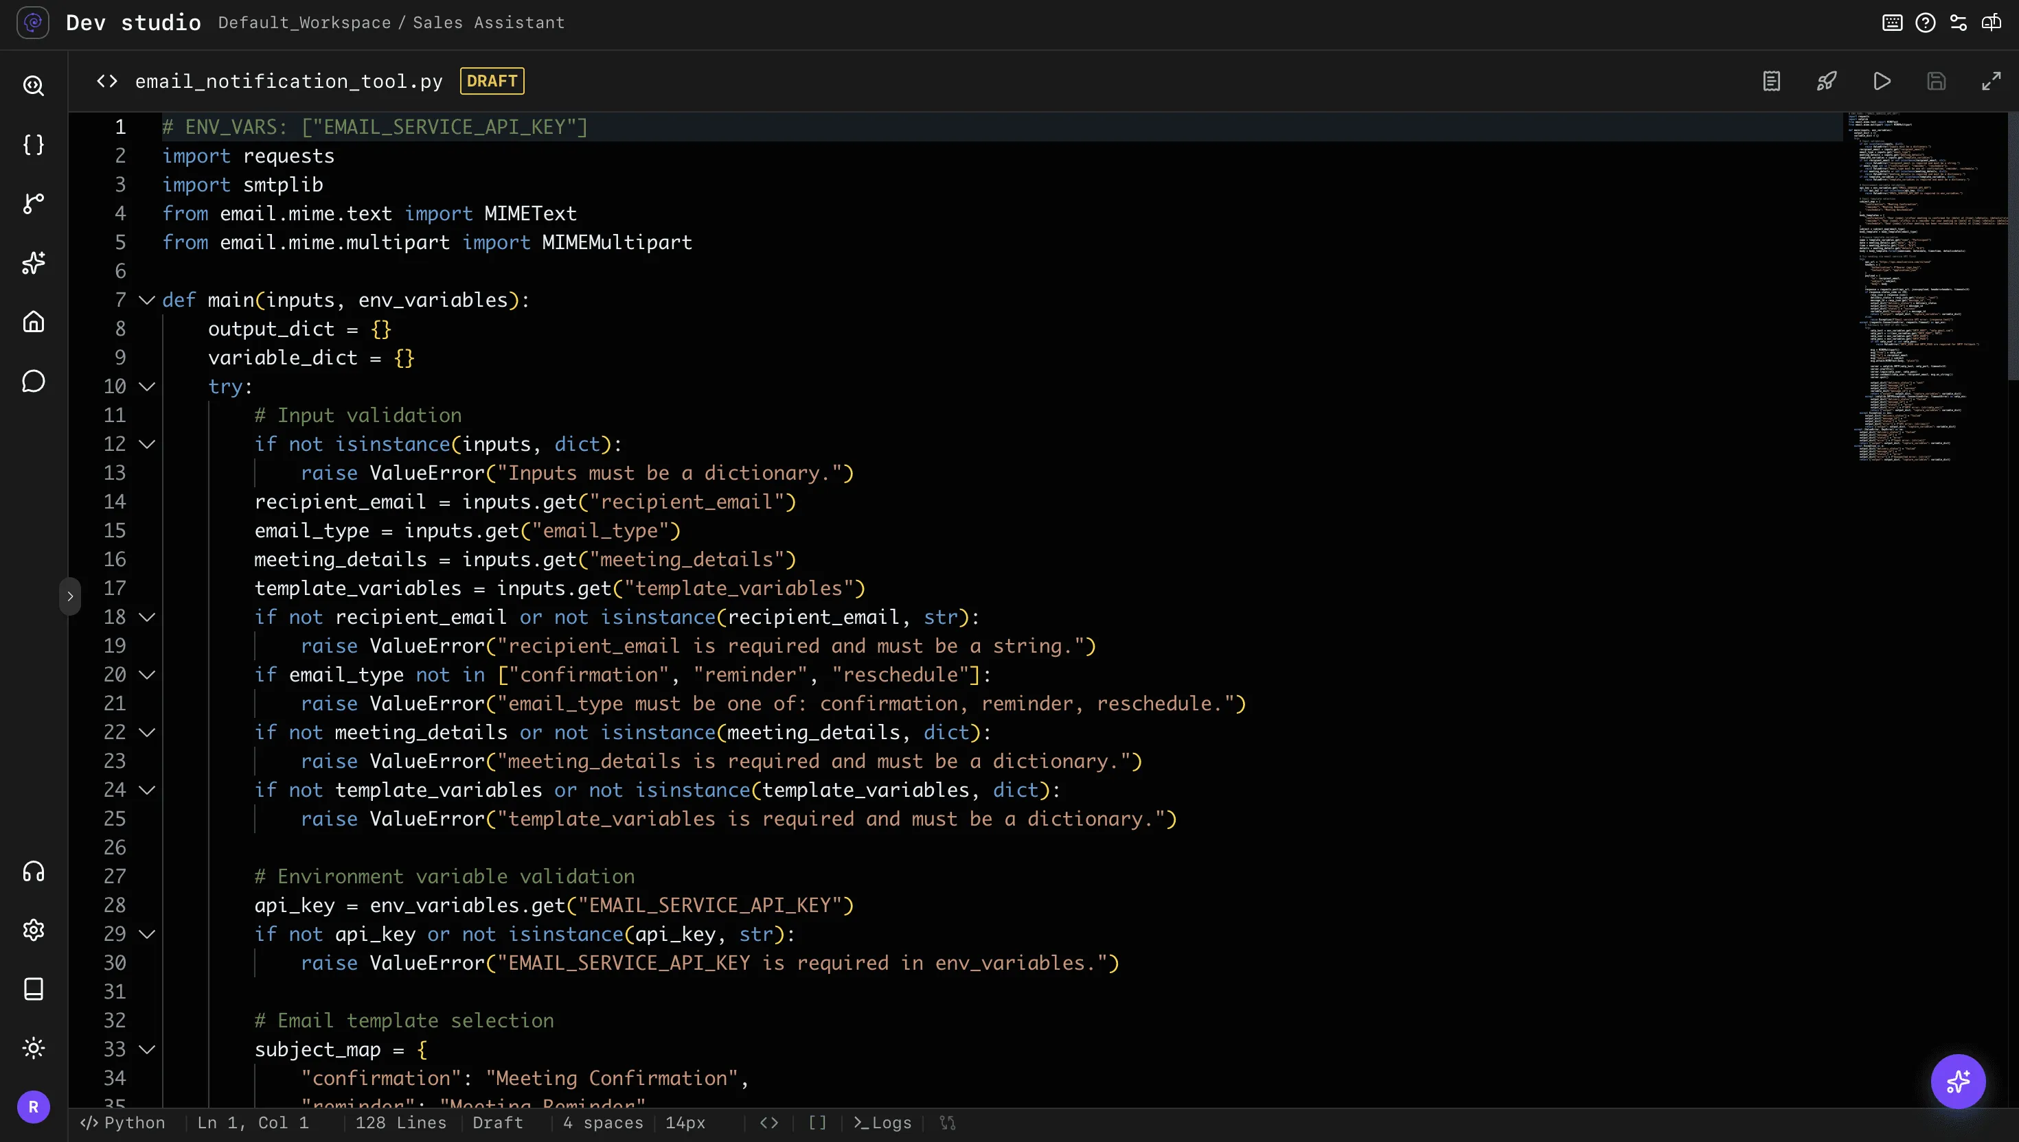Open the sparkles AI sidebar icon
This screenshot has width=2019, height=1142.
(x=33, y=263)
